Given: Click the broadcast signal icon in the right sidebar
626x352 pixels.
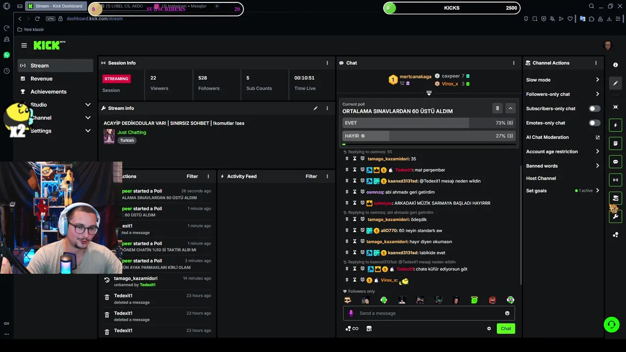Looking at the screenshot, I should click(615, 180).
